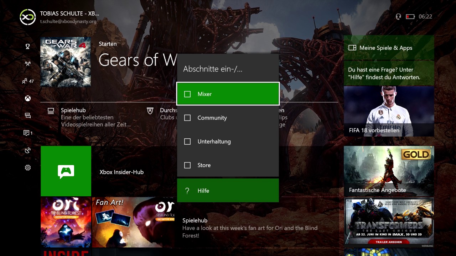This screenshot has height=256, width=456.
Task: Open Meine Spiele & Apps
Action: coord(389,48)
